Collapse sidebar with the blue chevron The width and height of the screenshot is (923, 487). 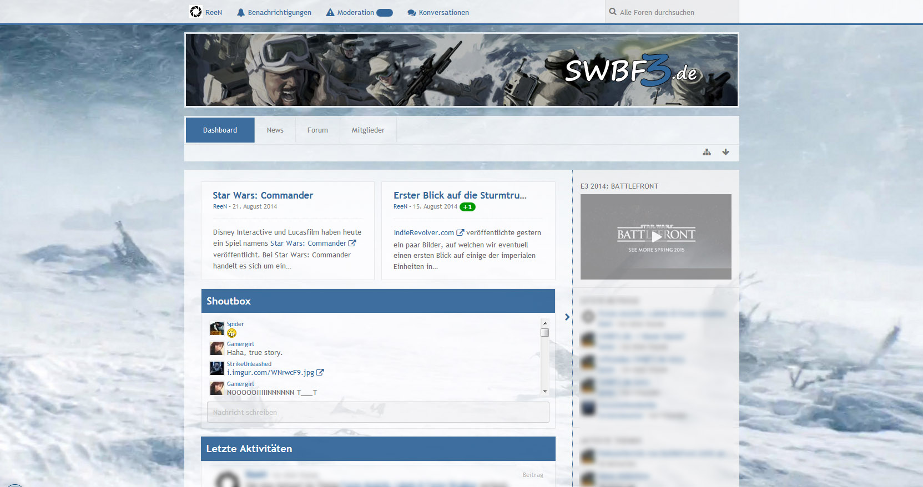point(567,317)
